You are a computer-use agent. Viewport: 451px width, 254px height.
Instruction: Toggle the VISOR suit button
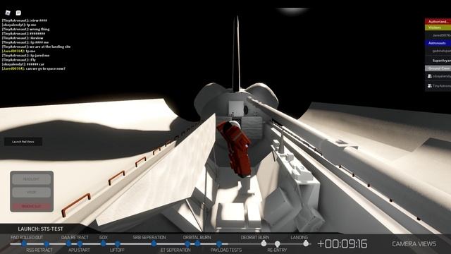[x=31, y=192]
